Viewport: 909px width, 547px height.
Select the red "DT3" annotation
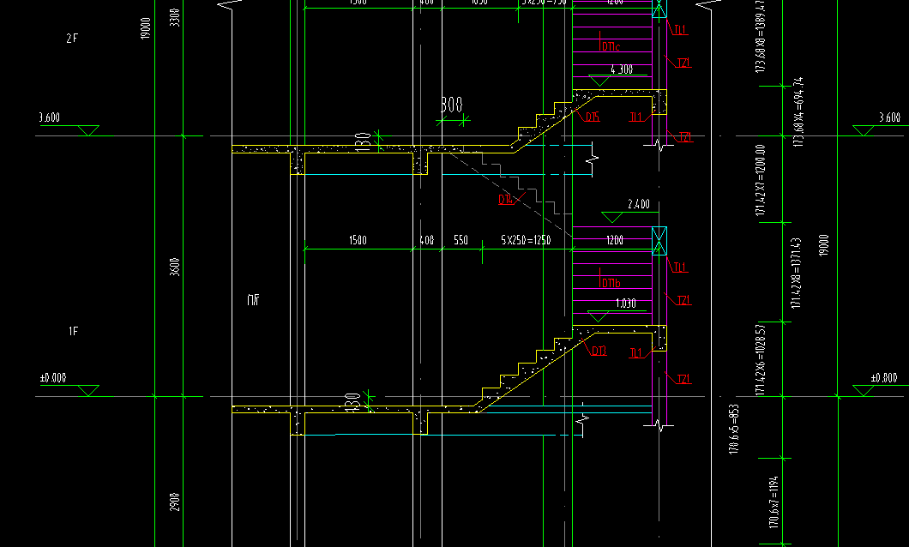[x=599, y=351]
